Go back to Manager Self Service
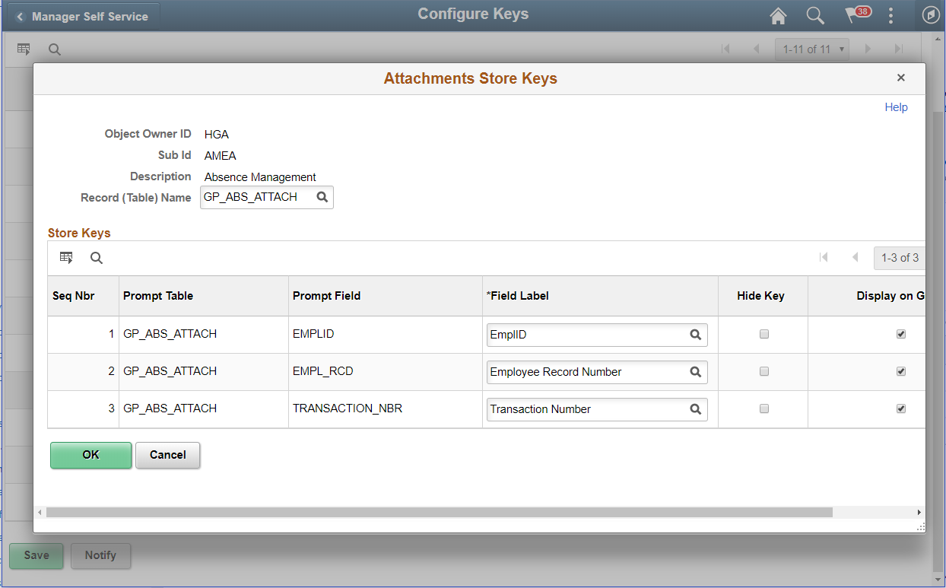Viewport: 946px width, 588px height. 82,16
